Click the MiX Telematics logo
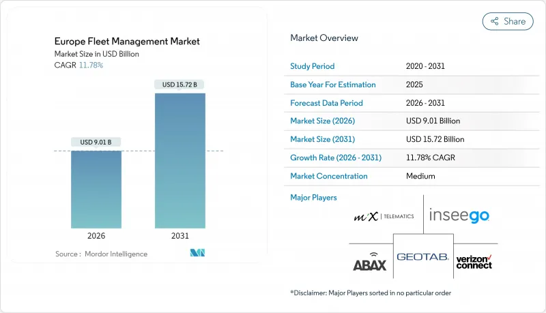Image resolution: width=546 pixels, height=313 pixels. tap(384, 216)
